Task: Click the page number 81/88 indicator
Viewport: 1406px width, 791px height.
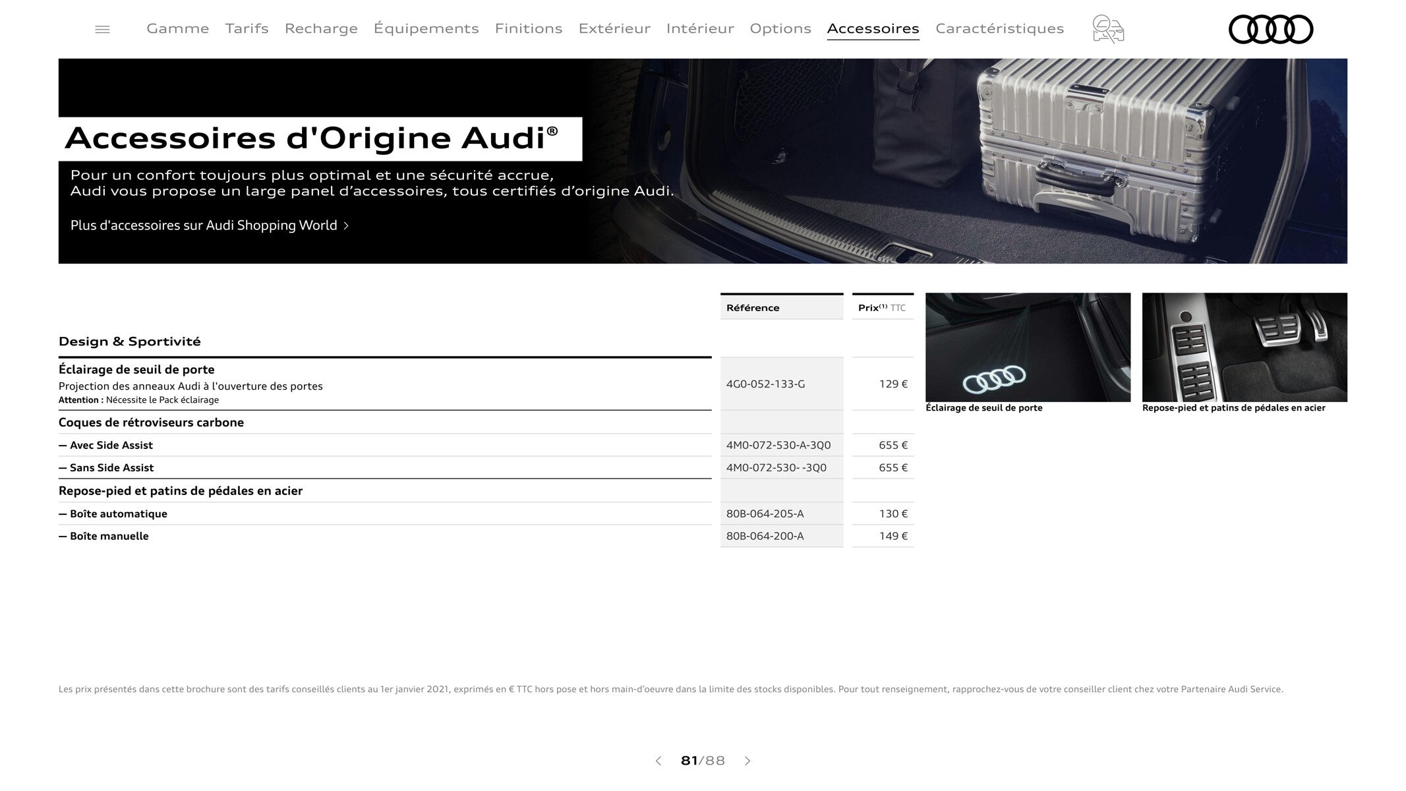Action: coord(703,761)
